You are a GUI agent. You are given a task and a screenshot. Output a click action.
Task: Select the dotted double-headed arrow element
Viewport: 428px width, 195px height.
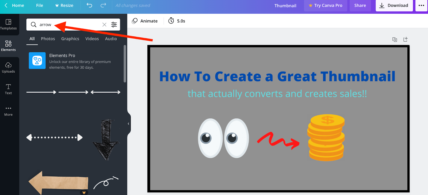tap(54, 138)
